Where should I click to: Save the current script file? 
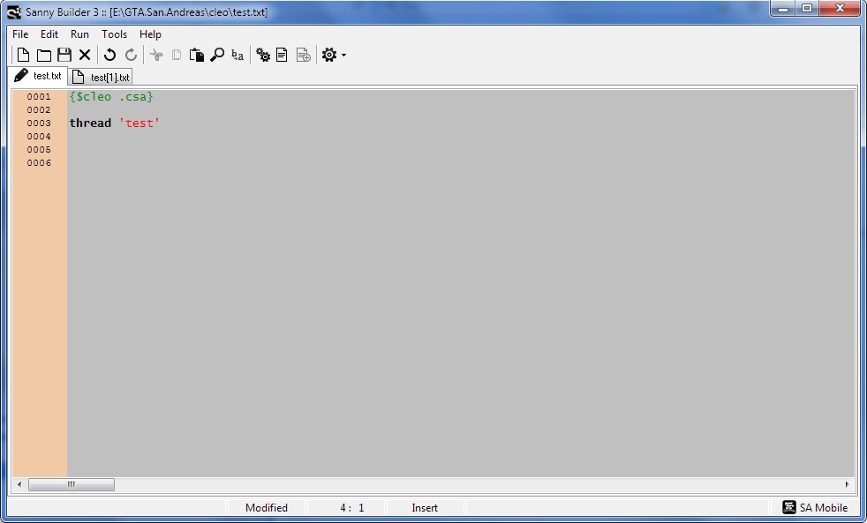pyautogui.click(x=64, y=54)
